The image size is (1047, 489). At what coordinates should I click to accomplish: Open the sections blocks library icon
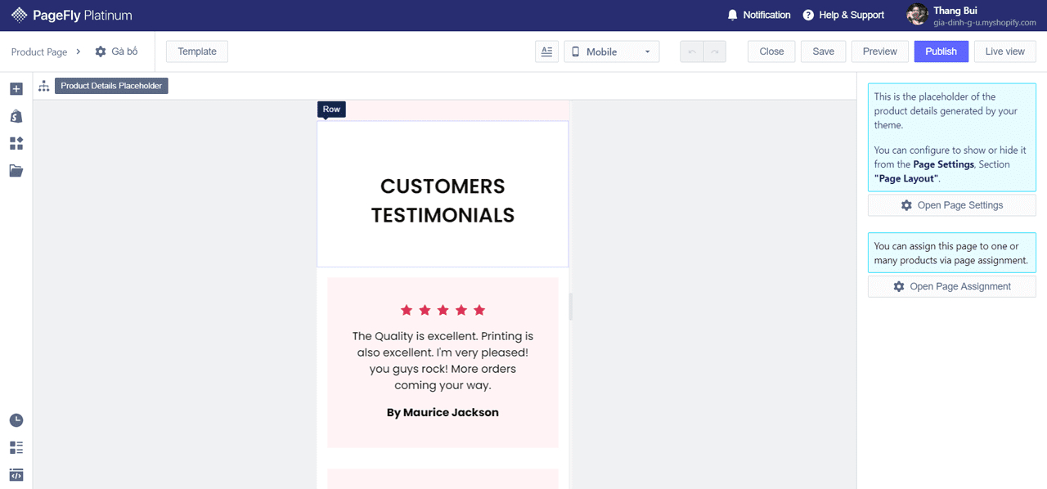pyautogui.click(x=16, y=143)
